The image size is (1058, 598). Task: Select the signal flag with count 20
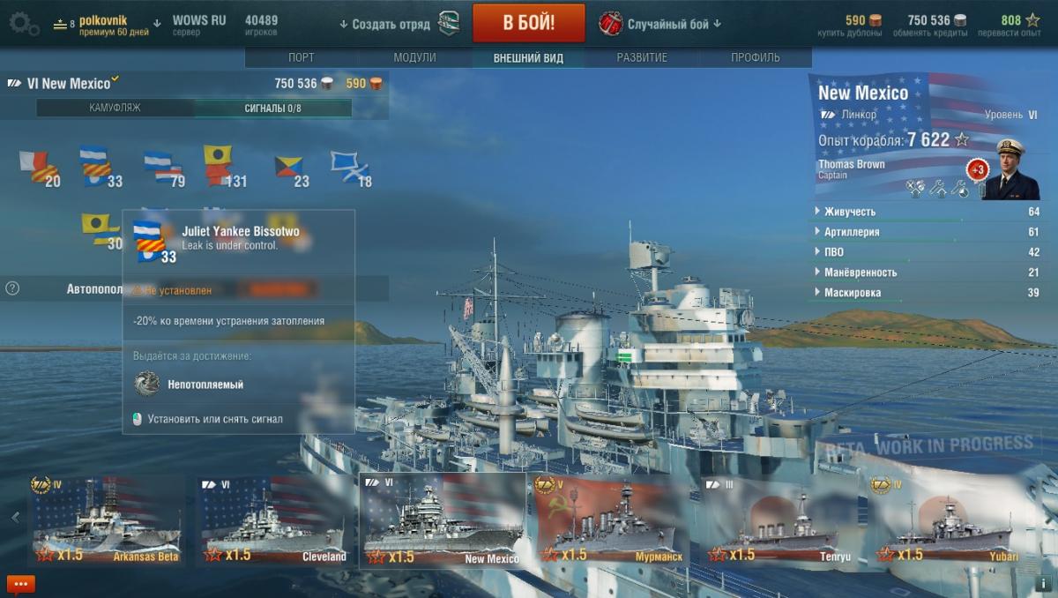coord(40,168)
